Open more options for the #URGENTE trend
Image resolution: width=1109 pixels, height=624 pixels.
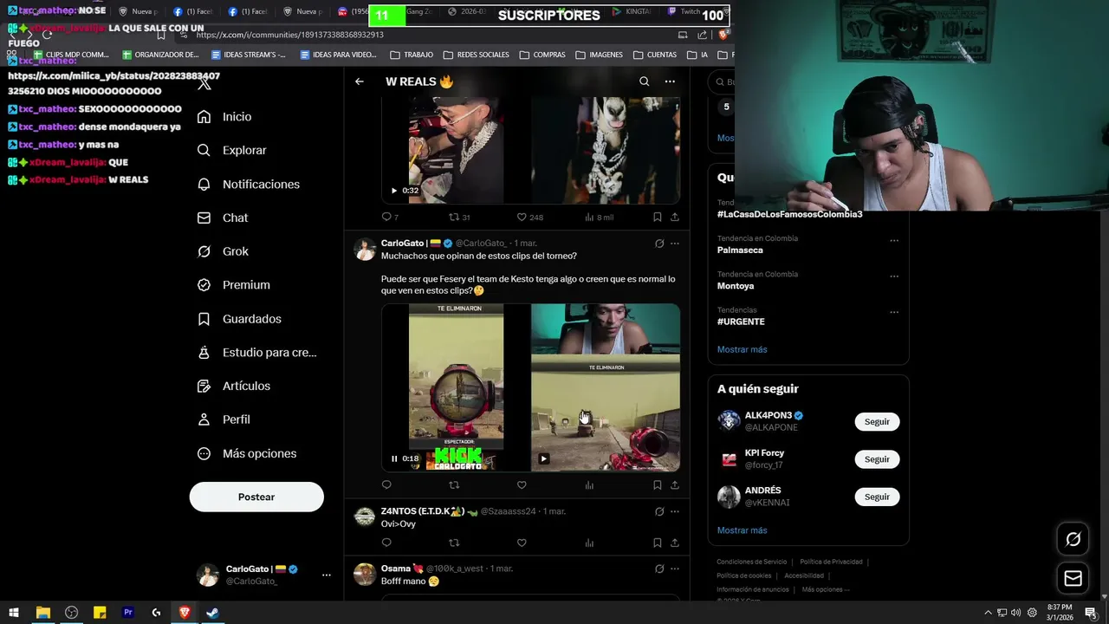point(894,311)
